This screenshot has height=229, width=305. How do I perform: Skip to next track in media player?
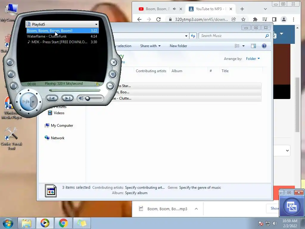[x=67, y=98]
